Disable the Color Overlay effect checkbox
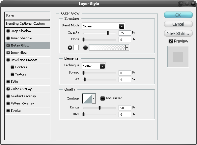 click(x=8, y=89)
